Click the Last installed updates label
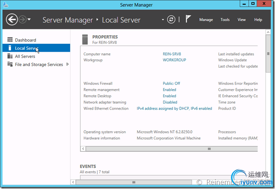This screenshot has height=189, width=275. pos(236,54)
